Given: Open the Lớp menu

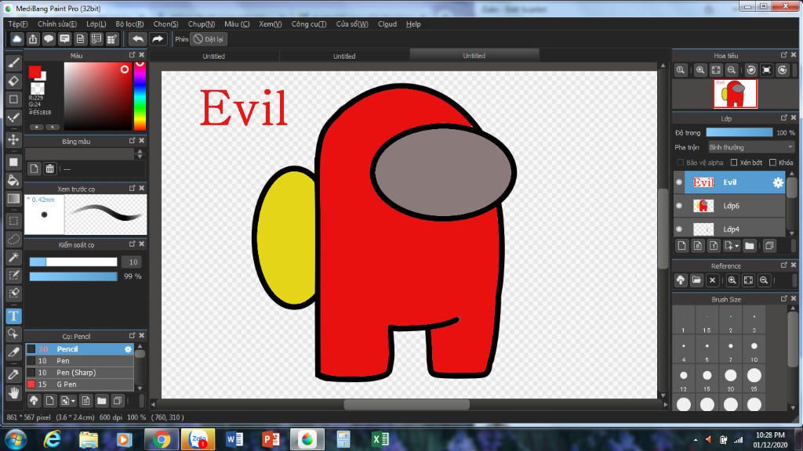Looking at the screenshot, I should click(96, 24).
